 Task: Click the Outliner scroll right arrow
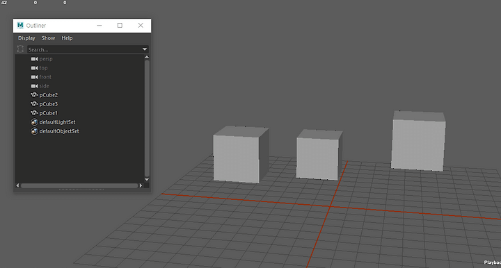(141, 185)
